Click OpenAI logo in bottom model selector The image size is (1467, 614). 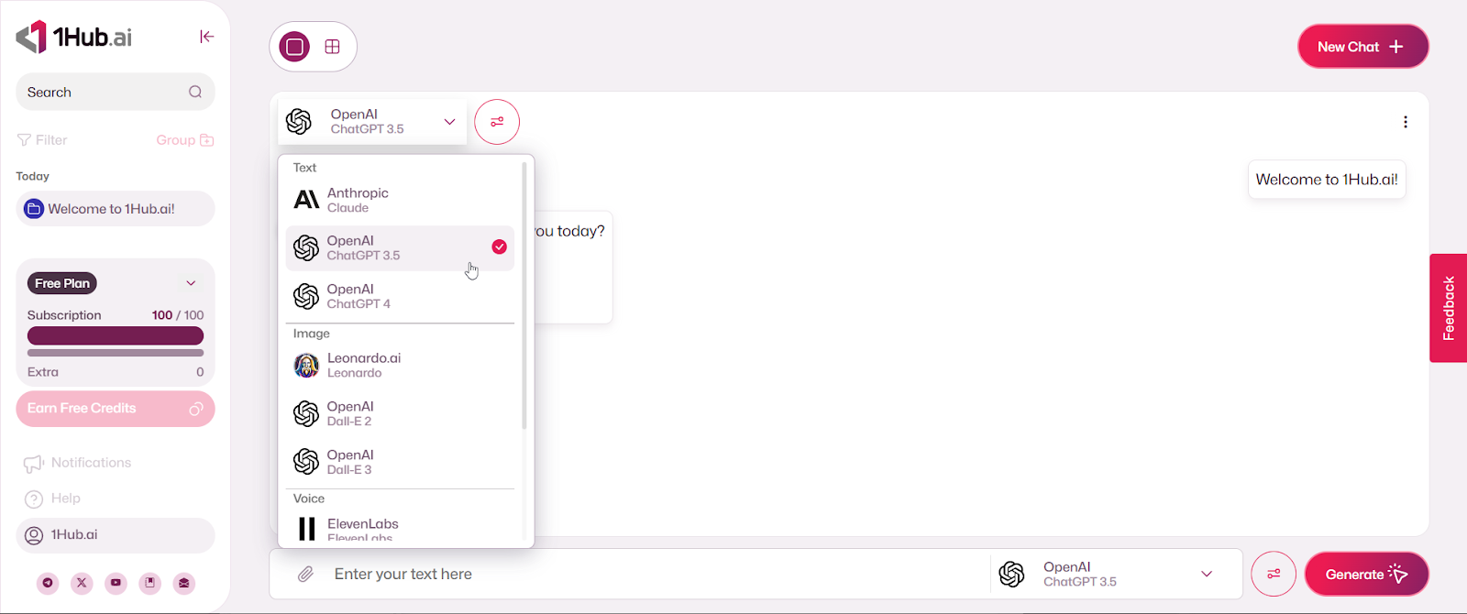[x=1011, y=575]
